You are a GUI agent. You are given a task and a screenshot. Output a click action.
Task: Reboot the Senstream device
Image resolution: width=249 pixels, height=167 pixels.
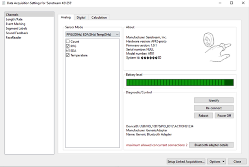coord(203,116)
